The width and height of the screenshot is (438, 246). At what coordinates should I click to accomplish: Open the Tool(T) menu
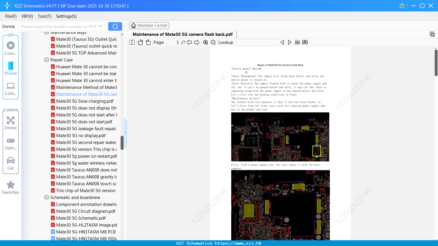[45, 16]
